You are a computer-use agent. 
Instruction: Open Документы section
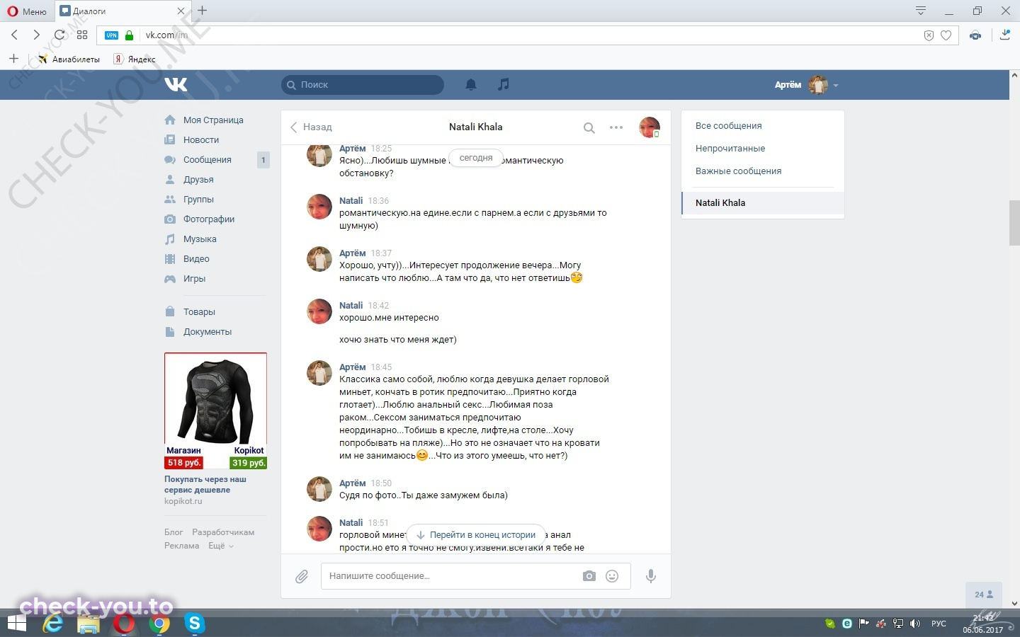208,332
